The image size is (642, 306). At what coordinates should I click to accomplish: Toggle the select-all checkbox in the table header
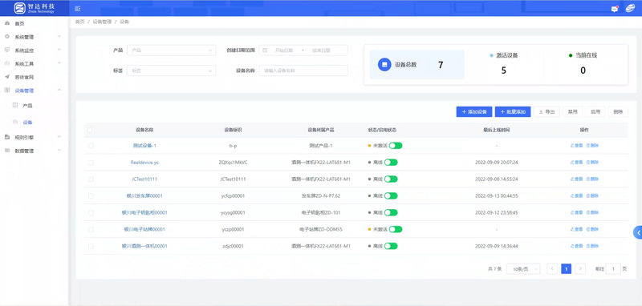pos(90,130)
